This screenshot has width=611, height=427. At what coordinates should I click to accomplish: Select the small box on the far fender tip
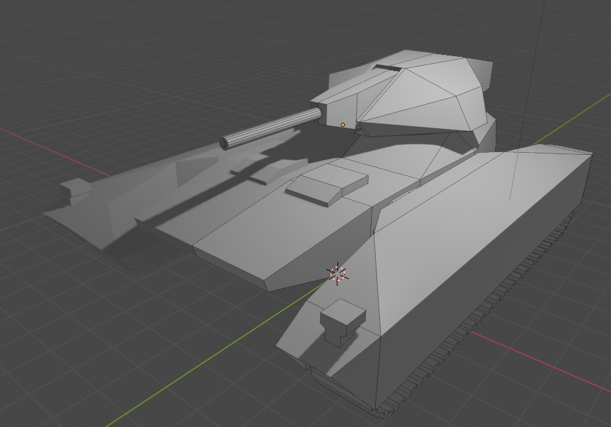pos(75,191)
